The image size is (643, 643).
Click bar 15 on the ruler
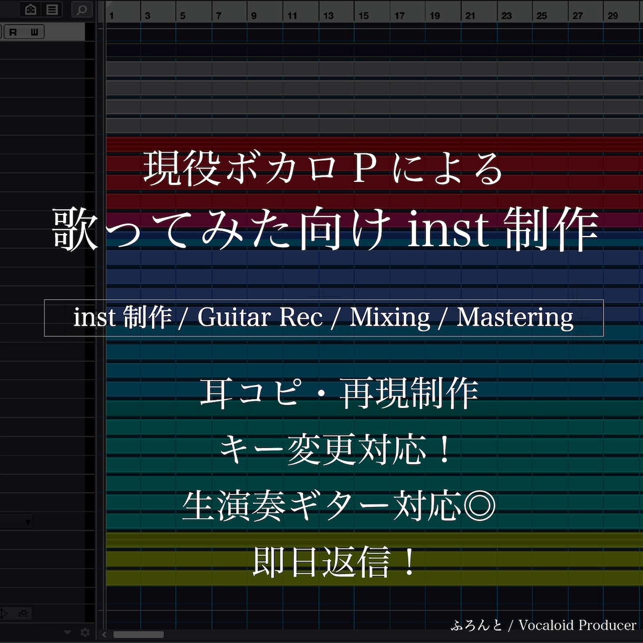[x=364, y=16]
